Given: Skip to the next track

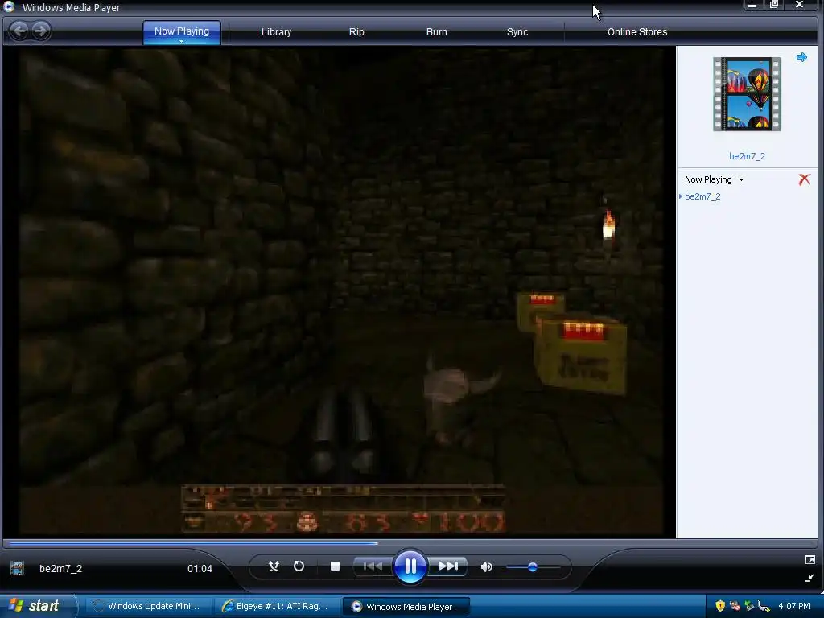Looking at the screenshot, I should (x=447, y=566).
